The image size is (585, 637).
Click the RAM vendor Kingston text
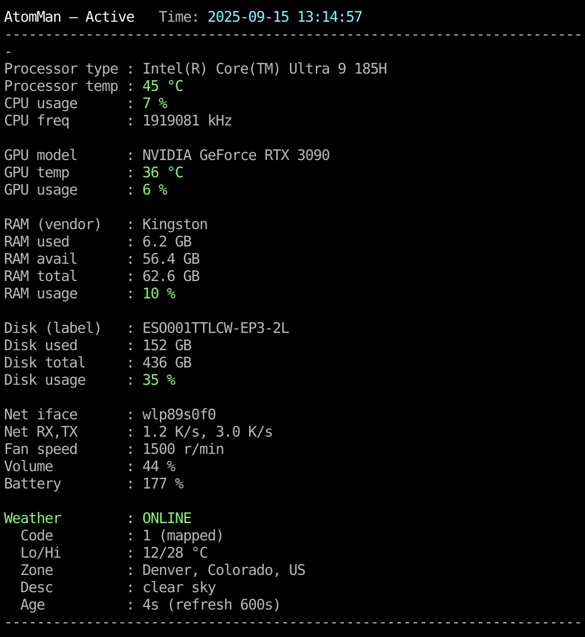pyautogui.click(x=175, y=224)
